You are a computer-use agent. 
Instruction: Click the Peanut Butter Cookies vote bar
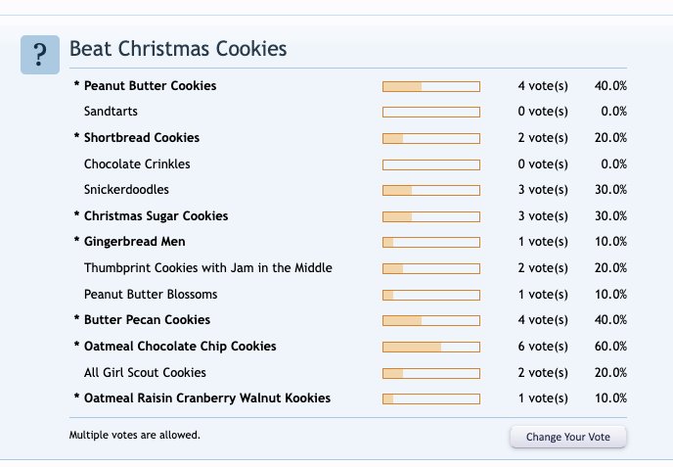click(x=431, y=87)
